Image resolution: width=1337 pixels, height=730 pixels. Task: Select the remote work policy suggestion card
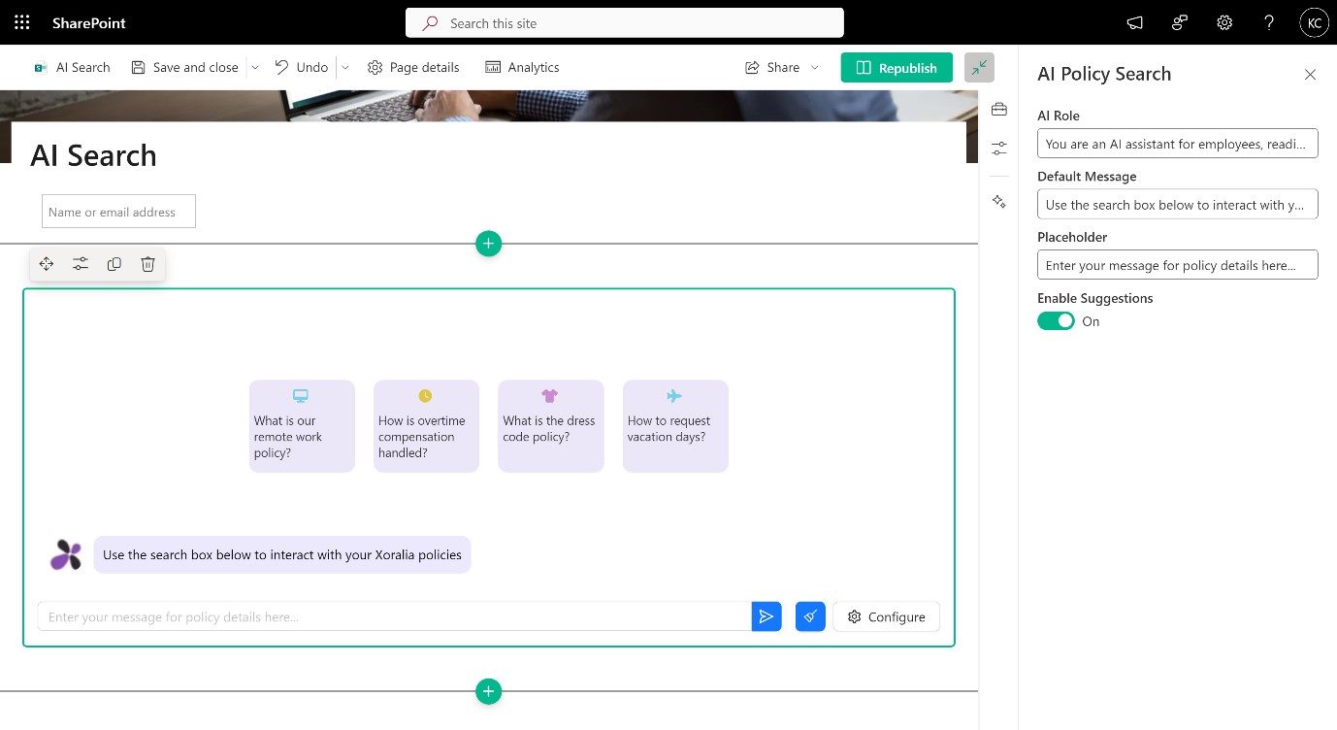(x=302, y=426)
